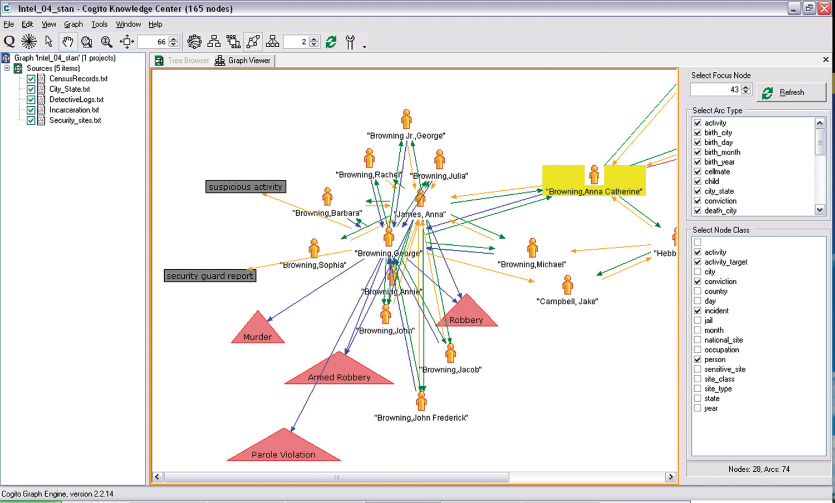The height and width of the screenshot is (503, 835).
Task: Collapse the Sources tree node
Action: click(7, 68)
